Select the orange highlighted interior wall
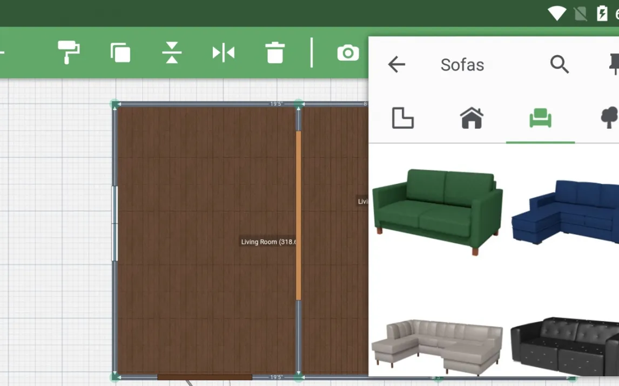 coord(298,216)
